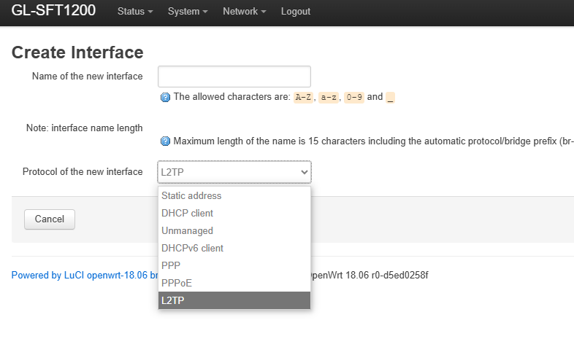574x347 pixels.
Task: Pick the Unmanaged protocol option
Action: click(187, 231)
